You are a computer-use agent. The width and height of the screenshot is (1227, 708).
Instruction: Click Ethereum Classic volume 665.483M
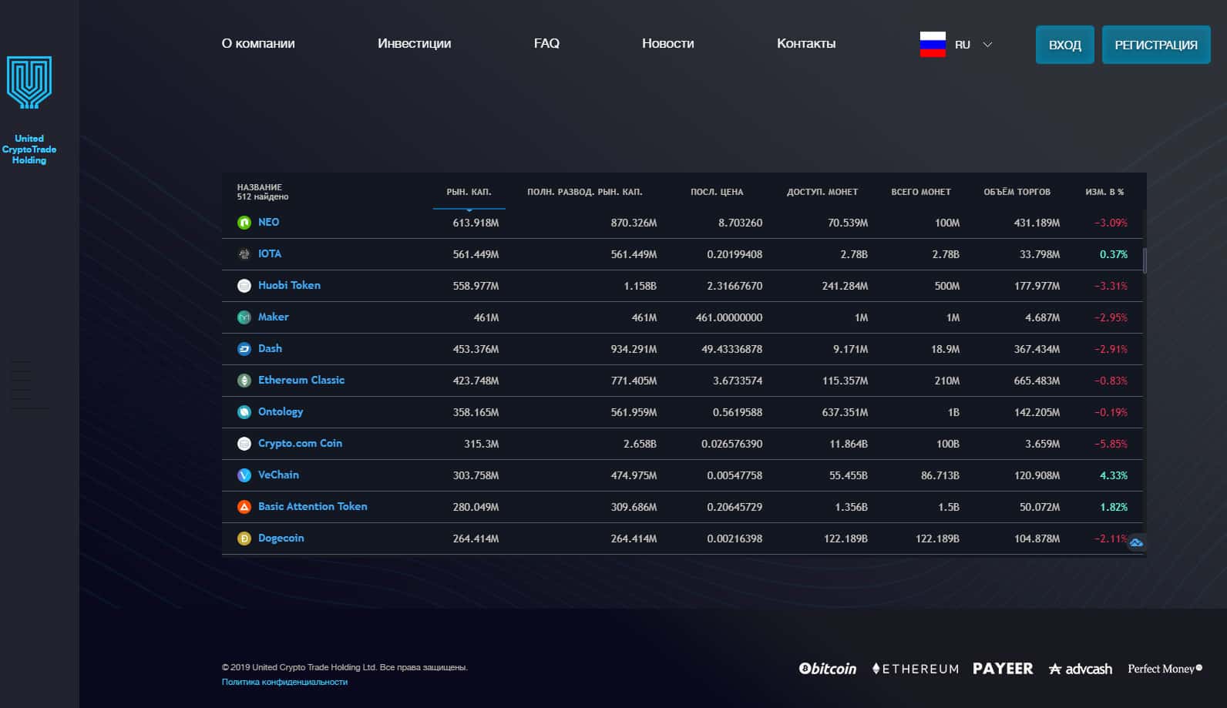pyautogui.click(x=1037, y=381)
